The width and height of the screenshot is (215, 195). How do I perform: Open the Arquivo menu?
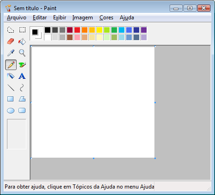[17, 18]
